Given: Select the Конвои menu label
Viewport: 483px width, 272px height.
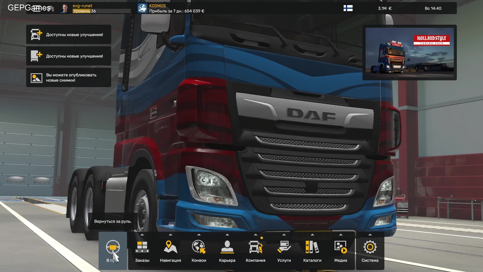Looking at the screenshot, I should (199, 260).
